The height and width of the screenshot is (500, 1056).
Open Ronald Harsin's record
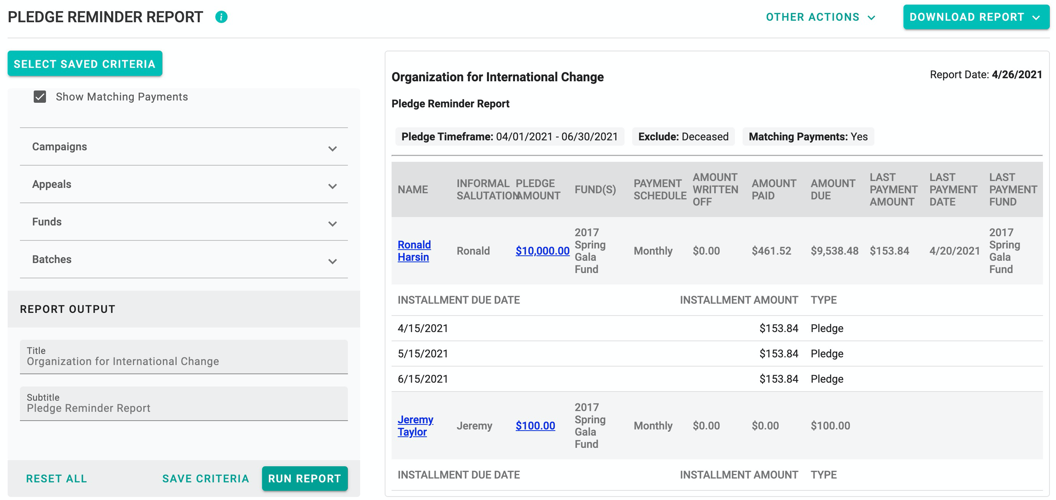coord(414,251)
